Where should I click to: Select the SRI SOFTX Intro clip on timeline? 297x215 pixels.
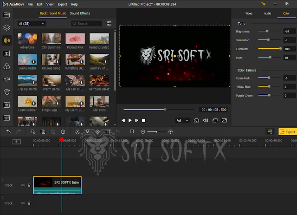[x=58, y=185]
